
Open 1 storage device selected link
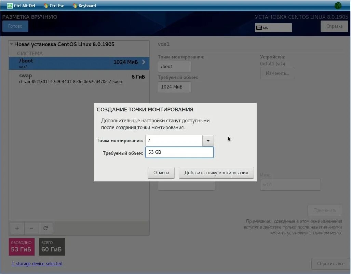coord(37,263)
